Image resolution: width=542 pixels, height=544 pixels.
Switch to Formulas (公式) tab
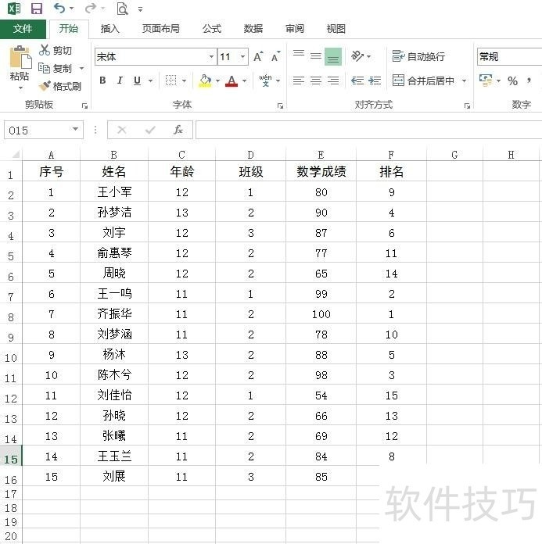pos(212,29)
